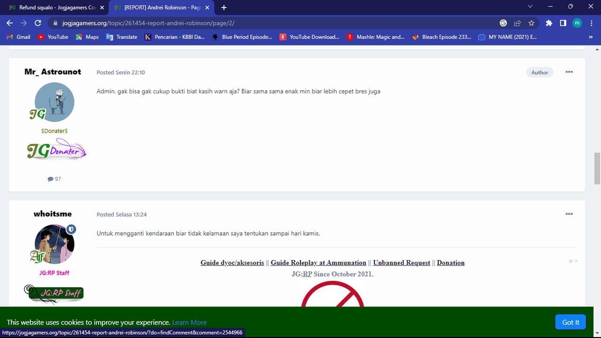Image resolution: width=601 pixels, height=338 pixels.
Task: View Mr_ Astrounot's 97 post count
Action: pyautogui.click(x=54, y=179)
